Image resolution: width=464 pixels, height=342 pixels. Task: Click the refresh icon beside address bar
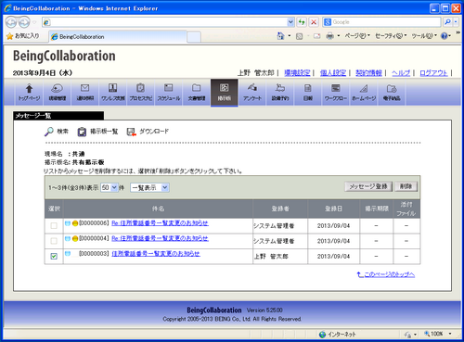click(302, 22)
